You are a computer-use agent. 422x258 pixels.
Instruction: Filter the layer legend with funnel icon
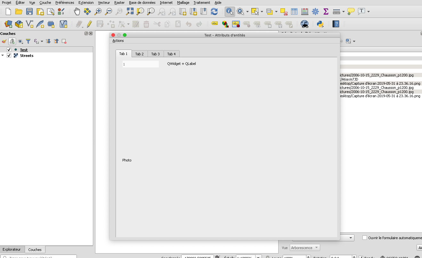28,41
